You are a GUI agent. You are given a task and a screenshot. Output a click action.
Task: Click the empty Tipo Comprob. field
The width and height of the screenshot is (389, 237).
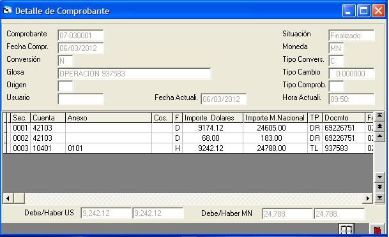click(x=336, y=86)
